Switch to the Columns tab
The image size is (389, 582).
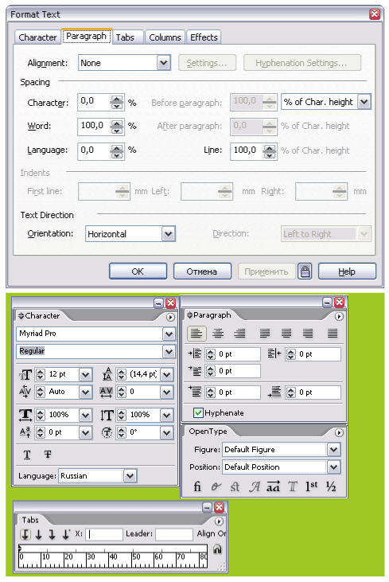[165, 37]
